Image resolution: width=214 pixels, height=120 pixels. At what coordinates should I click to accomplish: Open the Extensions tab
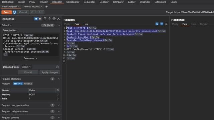click(160, 2)
